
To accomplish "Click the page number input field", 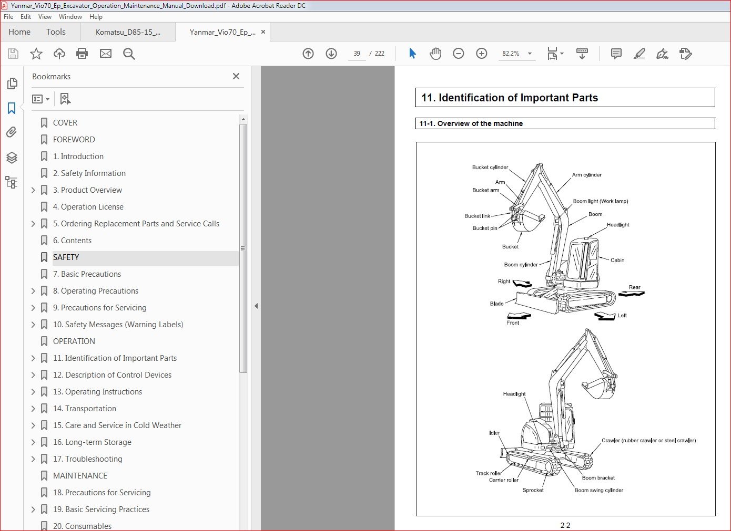I will pyautogui.click(x=357, y=54).
